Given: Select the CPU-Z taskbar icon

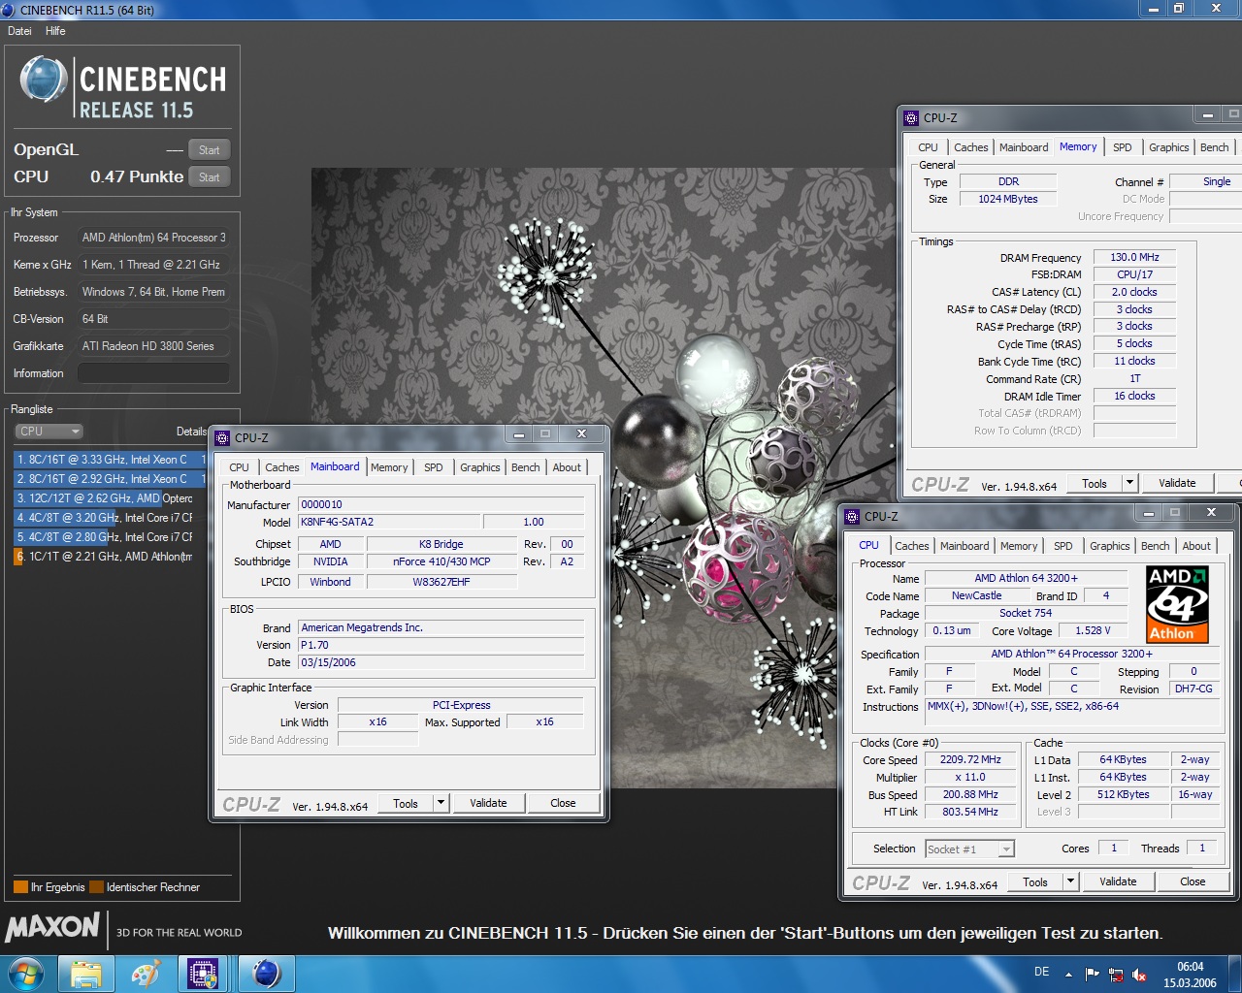Looking at the screenshot, I should pos(204,974).
